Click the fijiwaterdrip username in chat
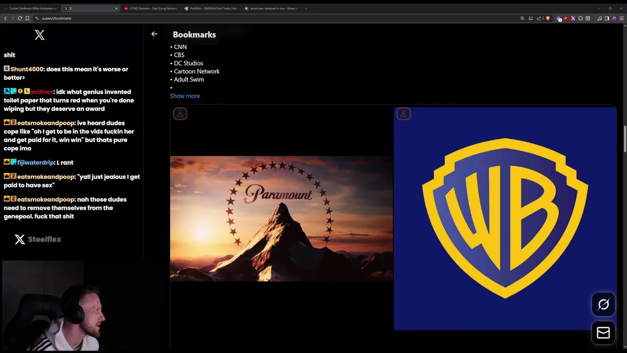 (36, 163)
